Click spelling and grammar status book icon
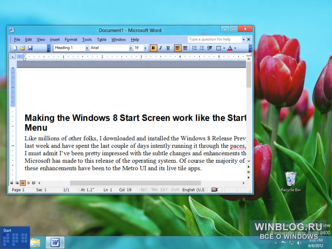Viewport: 332px width, 249px height. [215, 190]
